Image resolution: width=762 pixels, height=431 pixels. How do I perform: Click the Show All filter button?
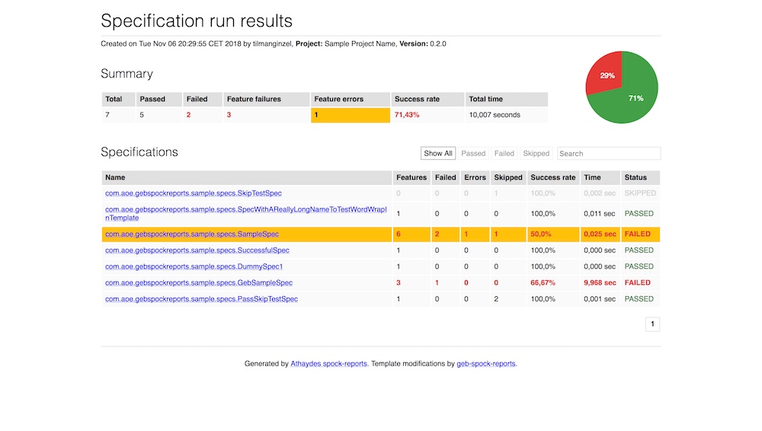coord(438,153)
